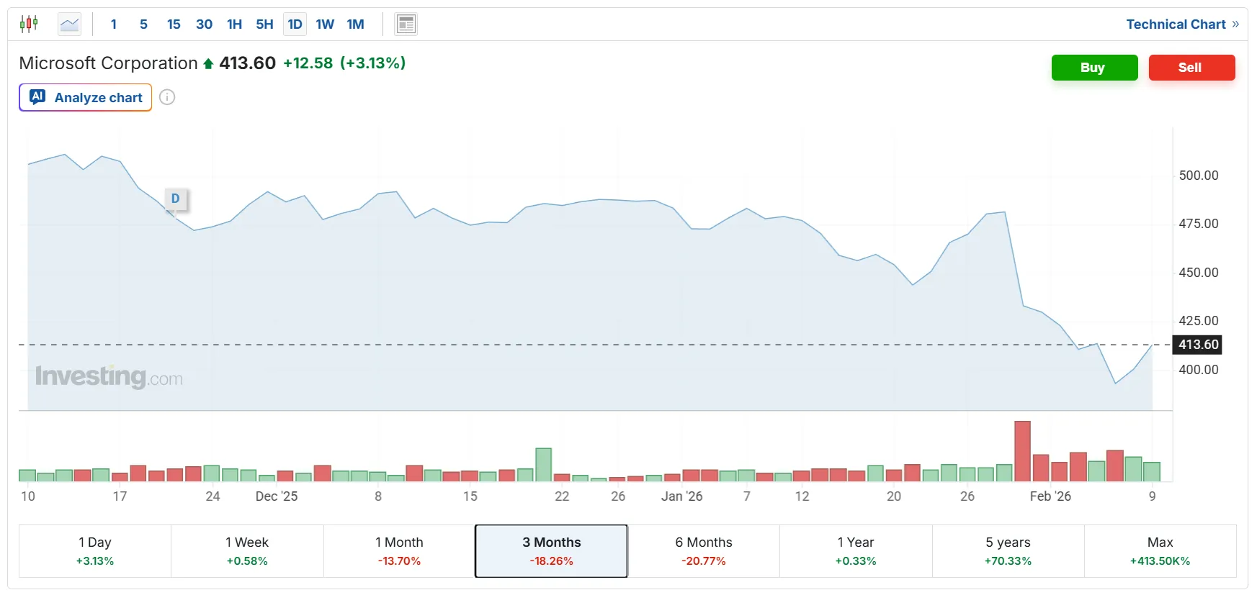Click the info icon beside Analyze chart

click(x=167, y=97)
